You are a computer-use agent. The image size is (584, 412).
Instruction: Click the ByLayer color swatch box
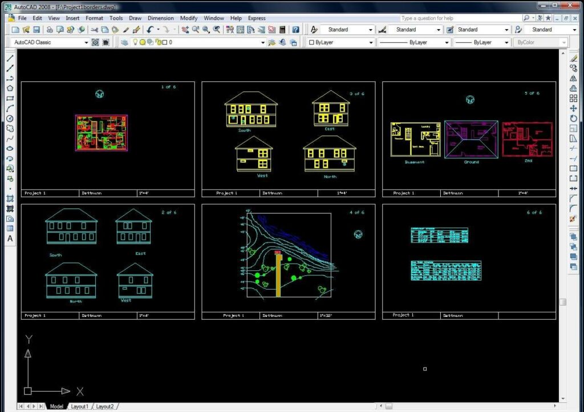[311, 42]
